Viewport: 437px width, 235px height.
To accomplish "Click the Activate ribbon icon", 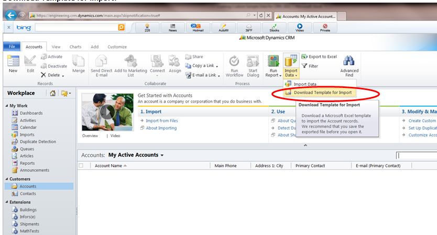I will [x=44, y=57].
